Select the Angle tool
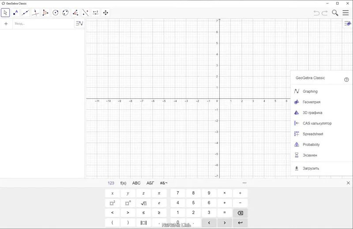The width and height of the screenshot is (353, 229). pos(75,13)
